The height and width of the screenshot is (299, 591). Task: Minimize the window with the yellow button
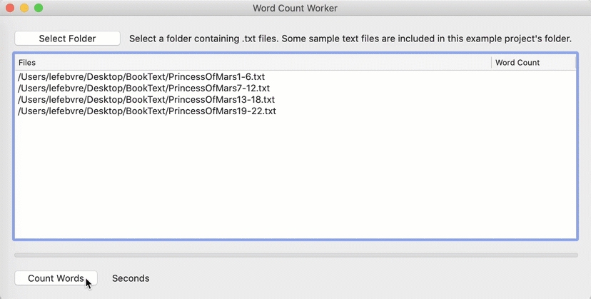24,8
